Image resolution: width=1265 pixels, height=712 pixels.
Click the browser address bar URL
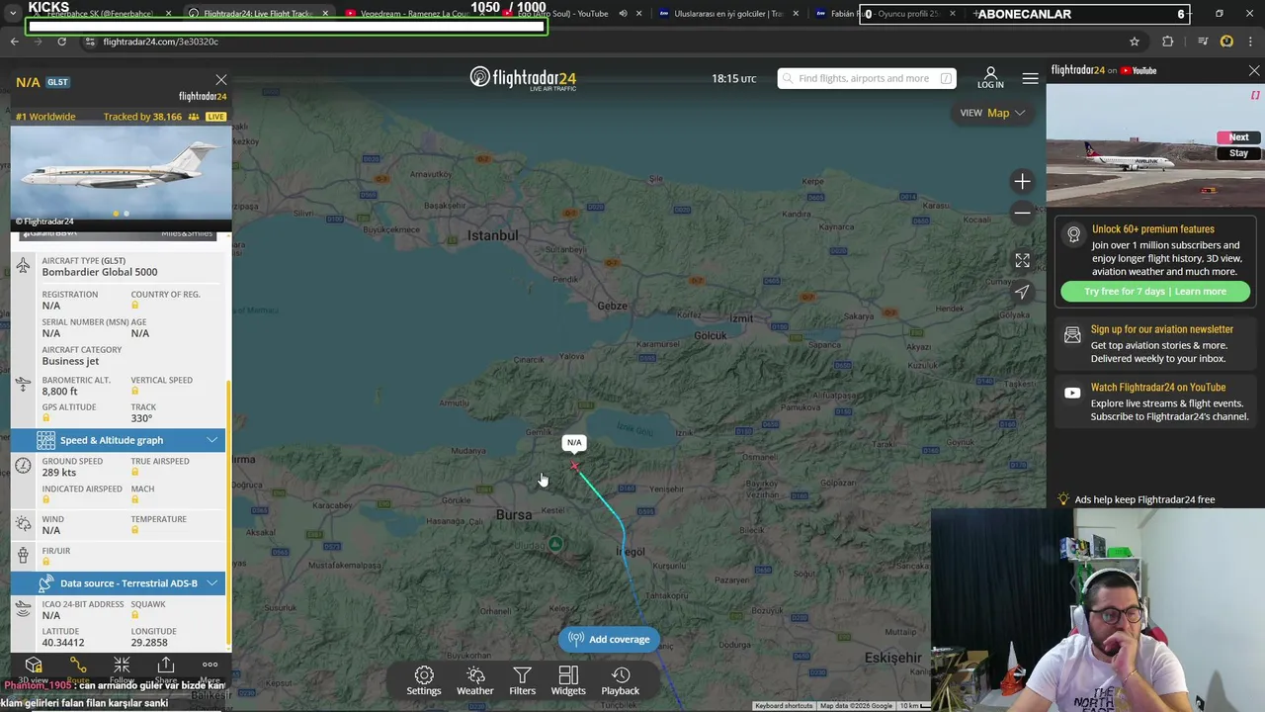point(160,42)
